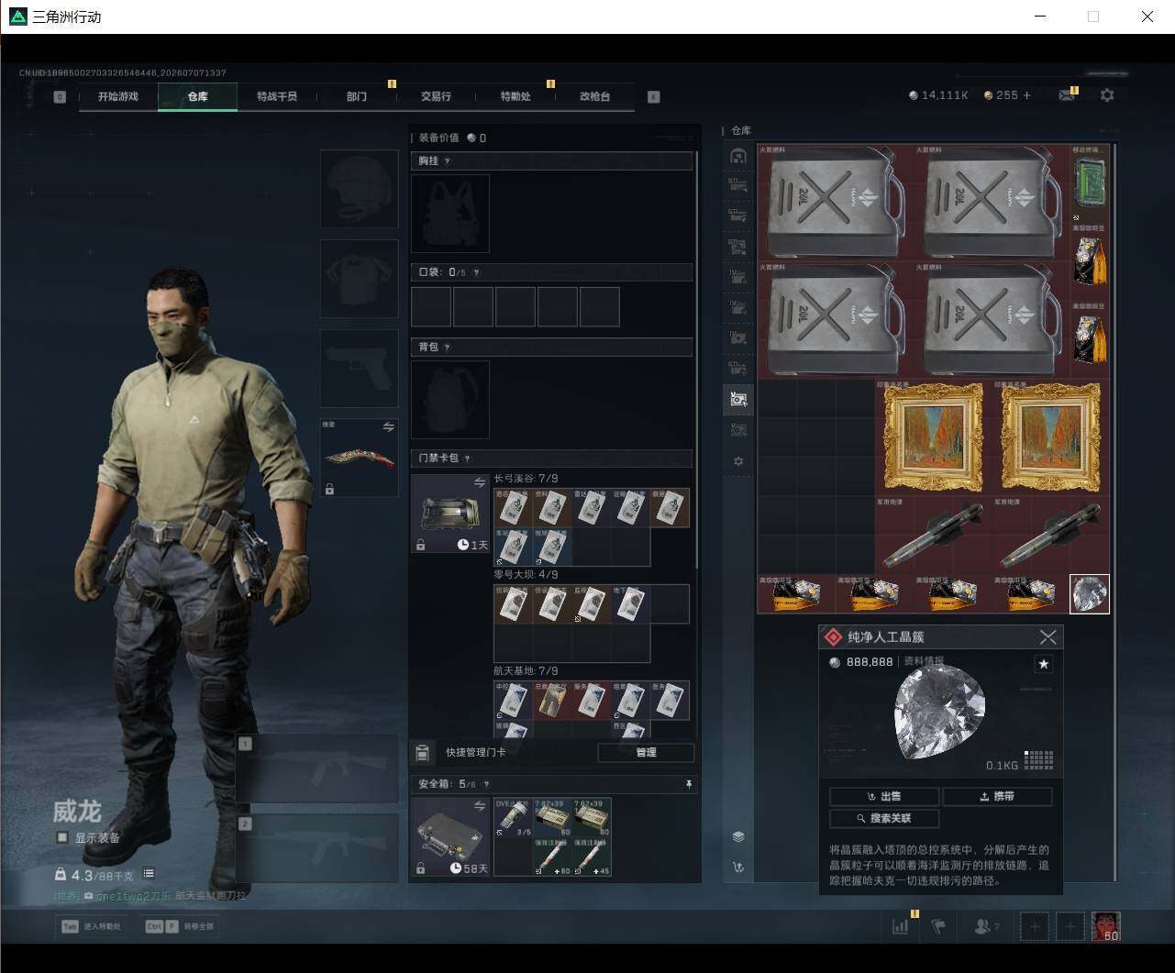
Task: Click the 携带 button
Action: point(997,797)
